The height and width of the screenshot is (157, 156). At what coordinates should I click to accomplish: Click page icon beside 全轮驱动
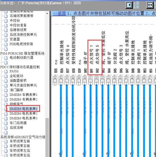coord(6,76)
